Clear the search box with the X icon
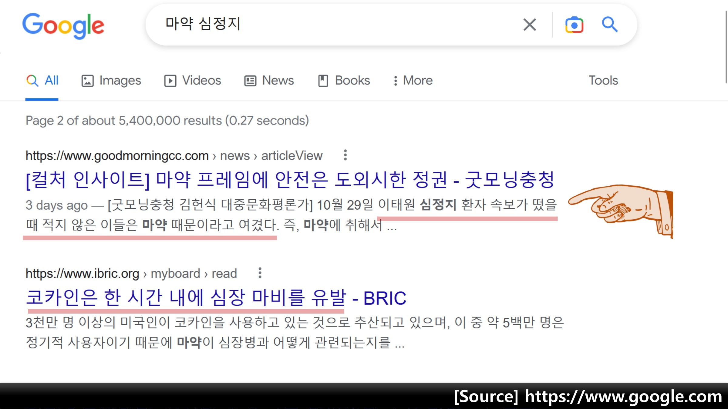Screen dimensions: 728x409 530,25
